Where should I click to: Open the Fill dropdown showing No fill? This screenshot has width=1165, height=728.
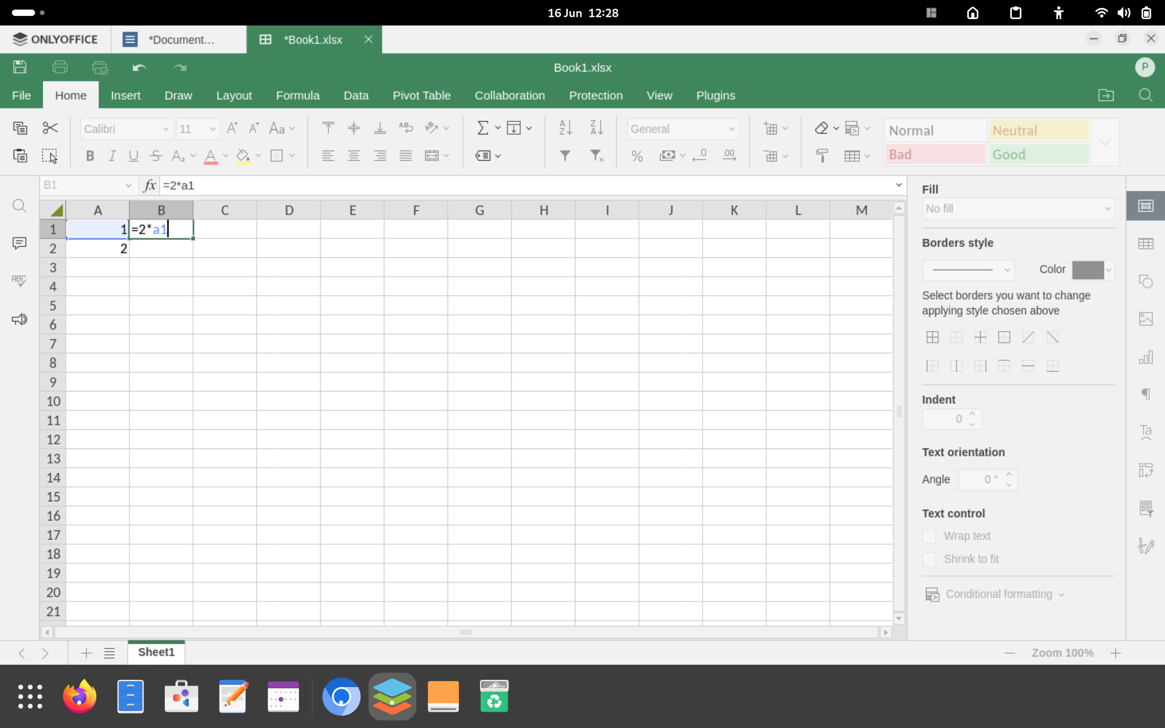pyautogui.click(x=1018, y=209)
